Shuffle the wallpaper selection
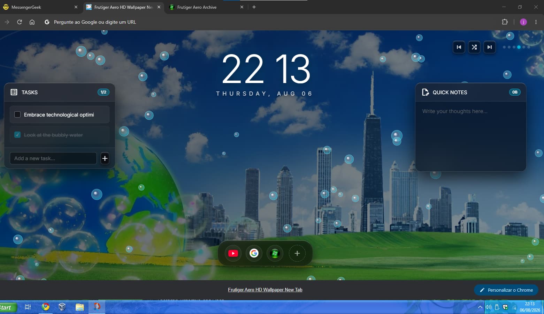 (x=474, y=47)
